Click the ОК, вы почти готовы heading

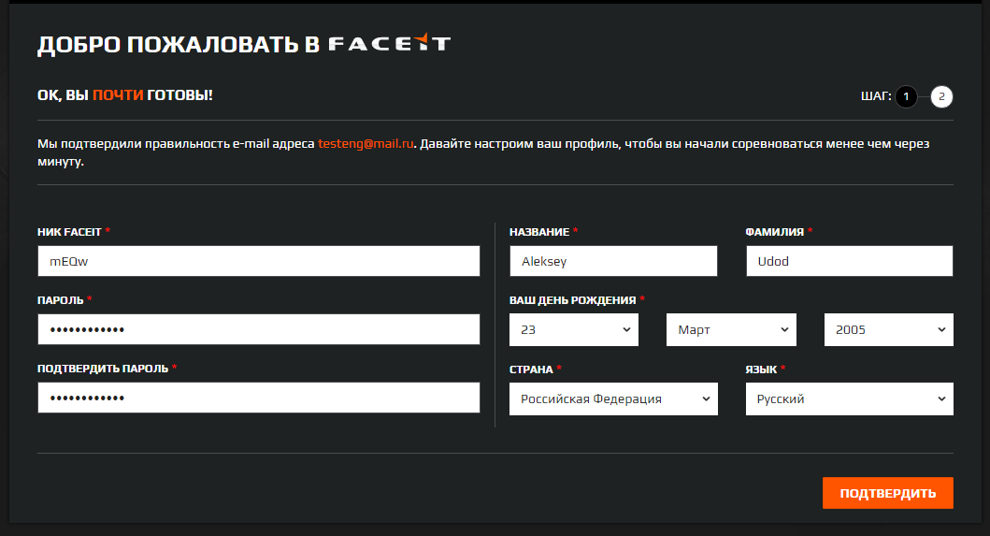click(124, 95)
